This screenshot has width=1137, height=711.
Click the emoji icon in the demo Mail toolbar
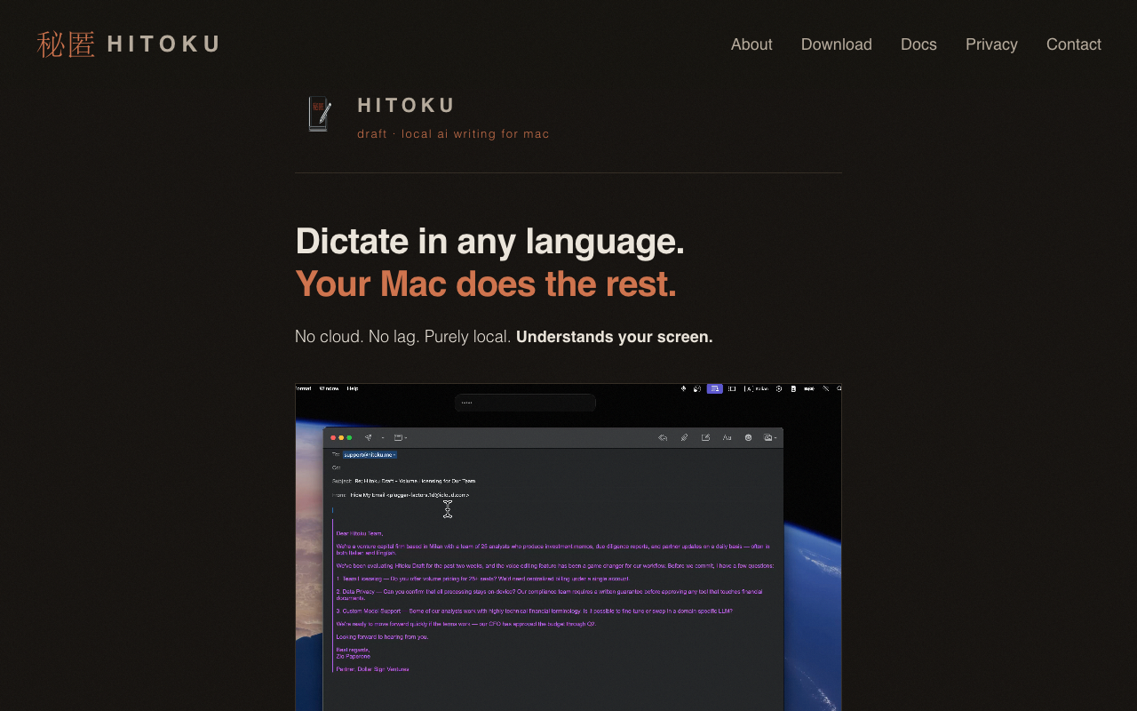pyautogui.click(x=748, y=437)
